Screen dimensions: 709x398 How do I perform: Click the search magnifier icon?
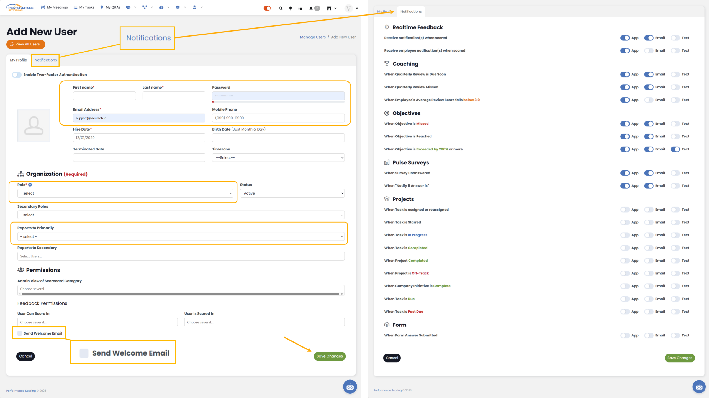click(281, 8)
